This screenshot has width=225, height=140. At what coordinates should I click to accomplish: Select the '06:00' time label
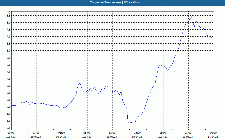[x=62, y=133]
